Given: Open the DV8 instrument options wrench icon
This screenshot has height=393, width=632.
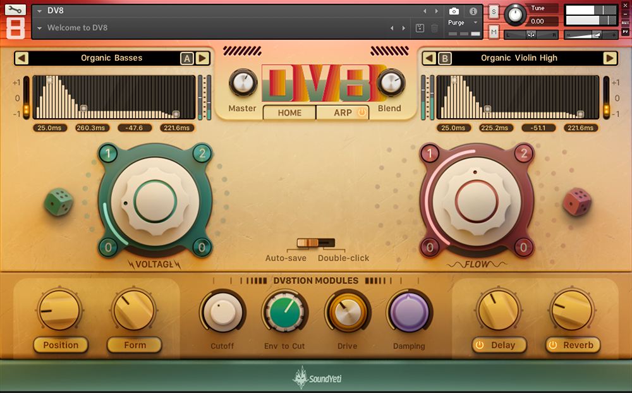Looking at the screenshot, I should point(16,10).
